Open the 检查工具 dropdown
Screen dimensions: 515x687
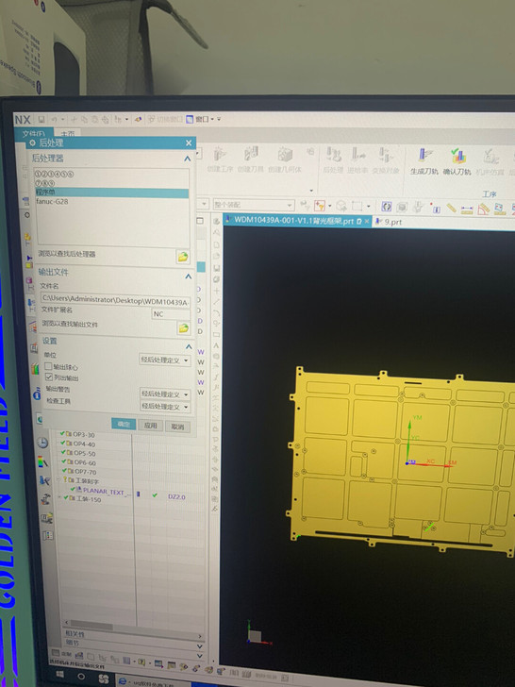click(x=165, y=406)
